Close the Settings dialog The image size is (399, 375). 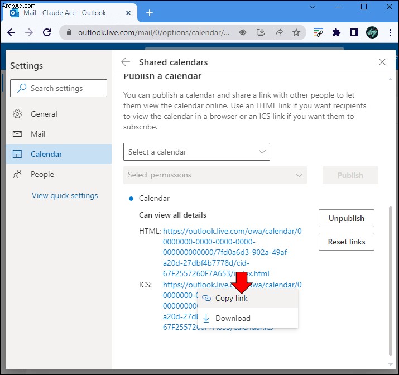point(382,62)
